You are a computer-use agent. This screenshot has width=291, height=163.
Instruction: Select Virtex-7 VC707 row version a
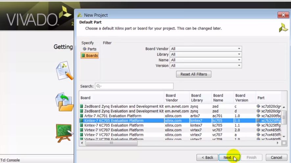[x=180, y=135]
